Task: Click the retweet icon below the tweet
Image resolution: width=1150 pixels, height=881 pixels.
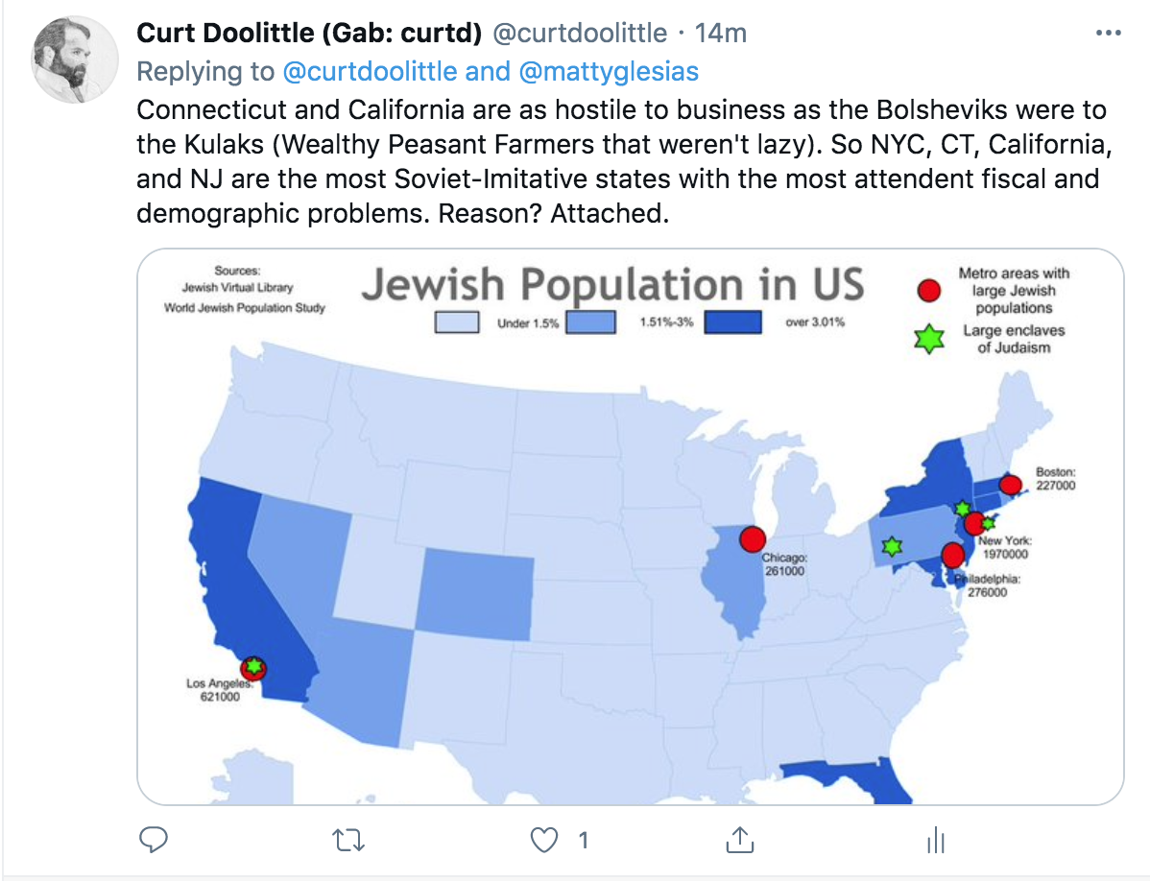Action: click(348, 839)
